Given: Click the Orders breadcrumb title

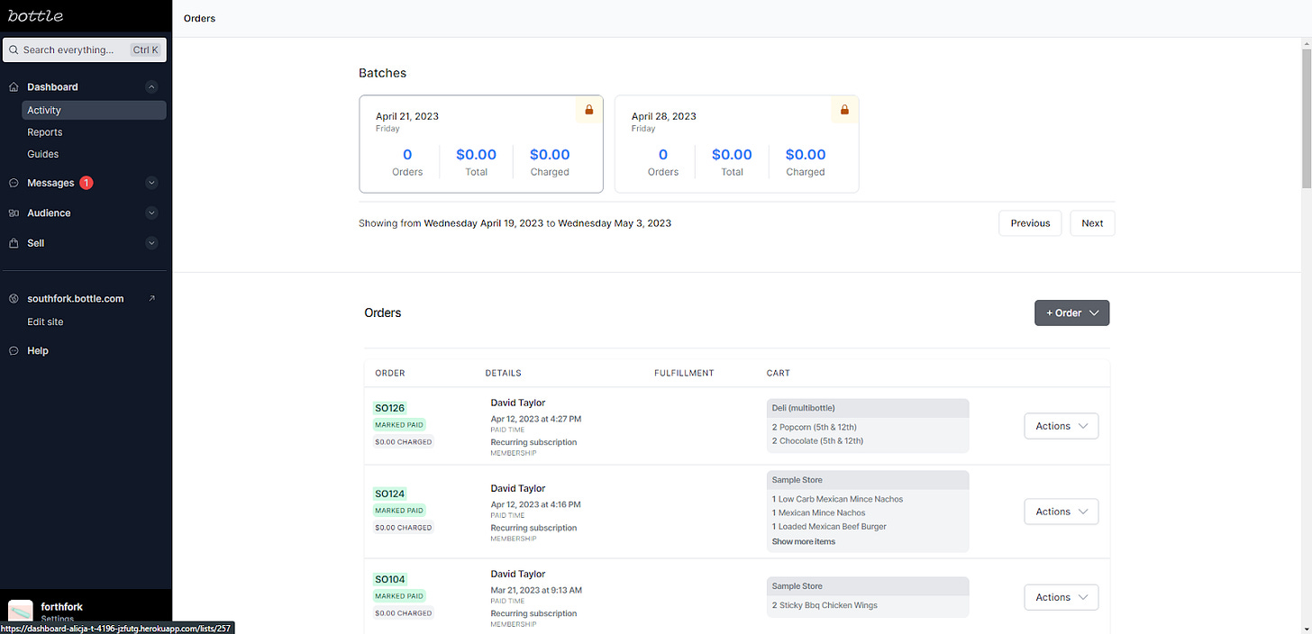Looking at the screenshot, I should [199, 18].
